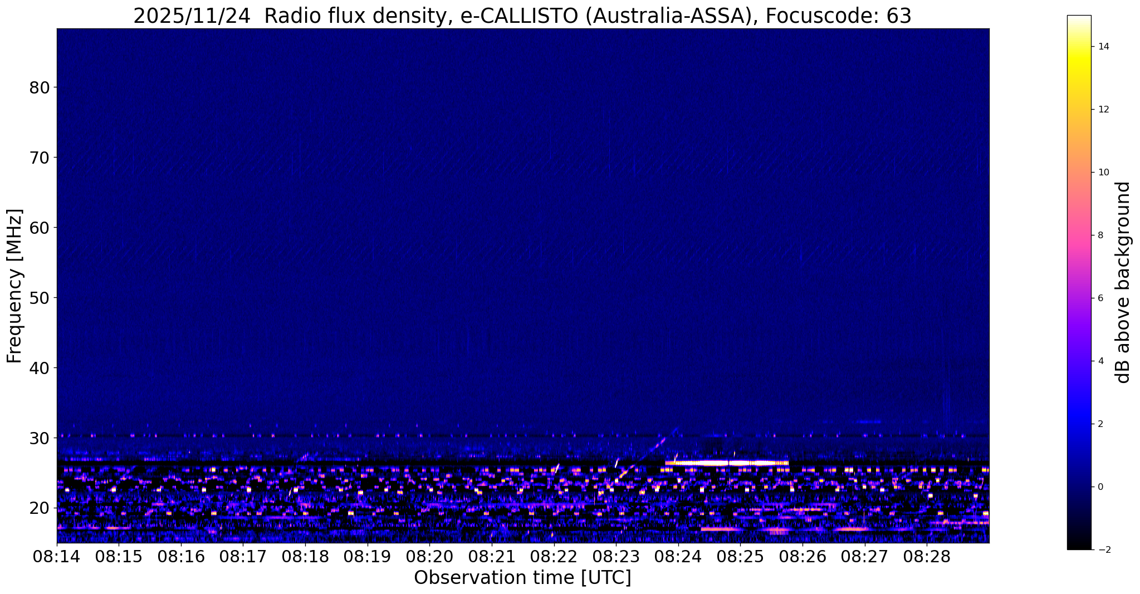Click the 0 dB colorbar tick label

1100,487
